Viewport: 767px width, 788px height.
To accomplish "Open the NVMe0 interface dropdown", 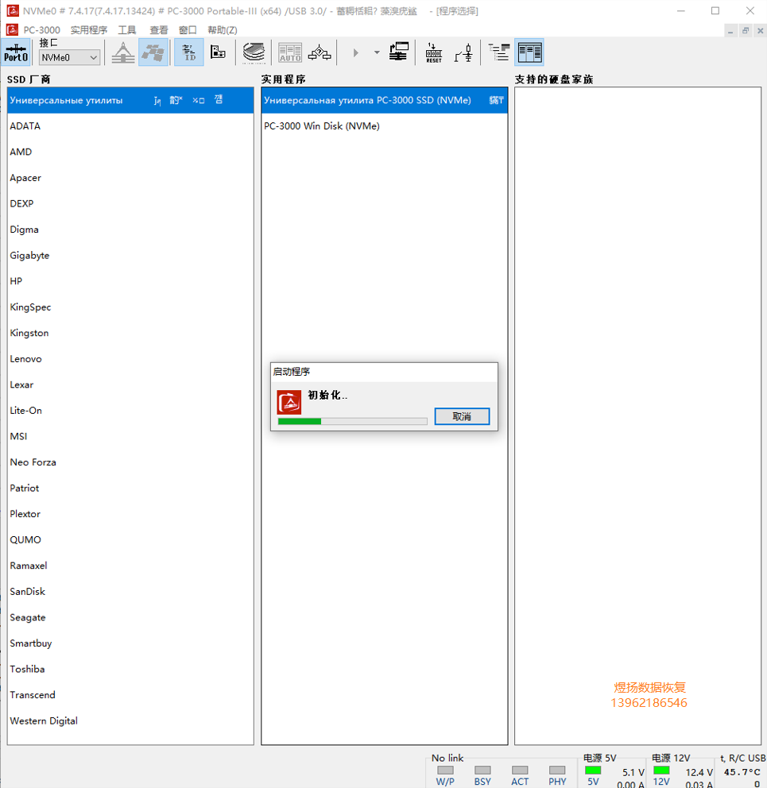I will point(69,58).
